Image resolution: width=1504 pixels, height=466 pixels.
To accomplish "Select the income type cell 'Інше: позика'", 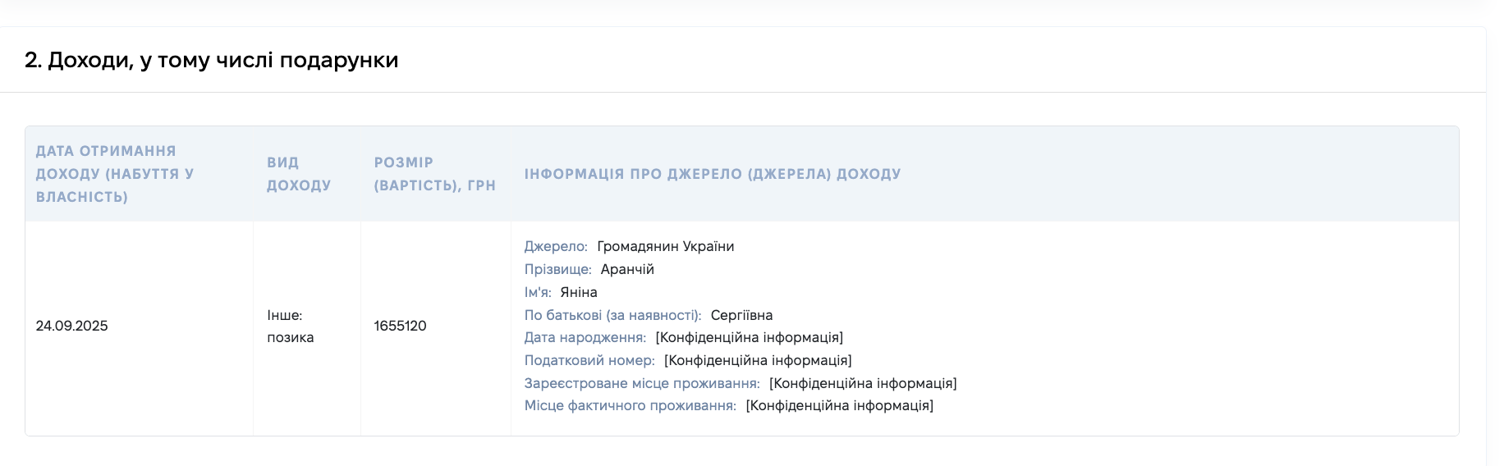I will (291, 326).
